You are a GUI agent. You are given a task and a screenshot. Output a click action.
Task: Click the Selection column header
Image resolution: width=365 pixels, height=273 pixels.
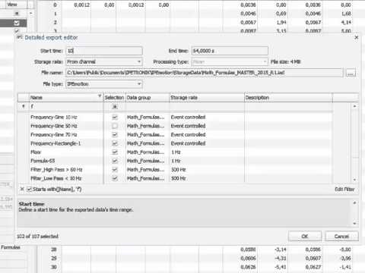114,98
